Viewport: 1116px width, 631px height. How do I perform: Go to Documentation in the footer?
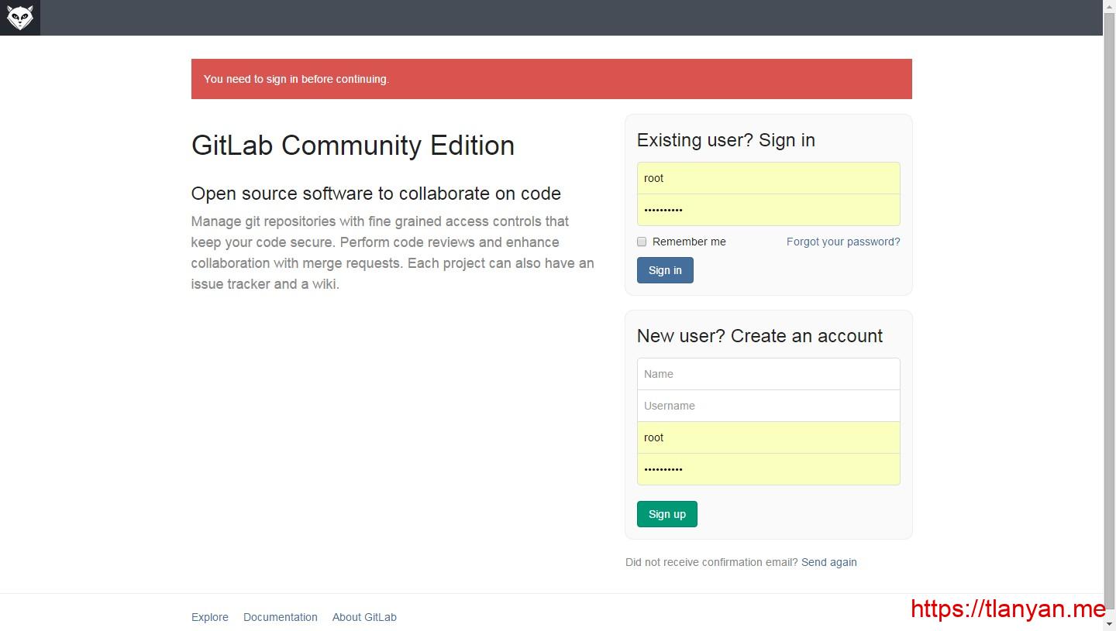pyautogui.click(x=280, y=617)
